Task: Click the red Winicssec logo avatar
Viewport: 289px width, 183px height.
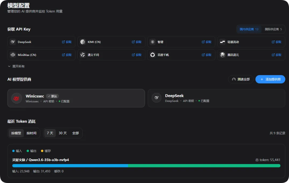Action: click(17, 98)
